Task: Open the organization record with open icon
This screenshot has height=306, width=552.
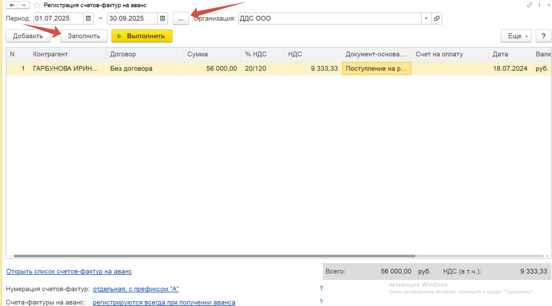Action: tap(437, 19)
